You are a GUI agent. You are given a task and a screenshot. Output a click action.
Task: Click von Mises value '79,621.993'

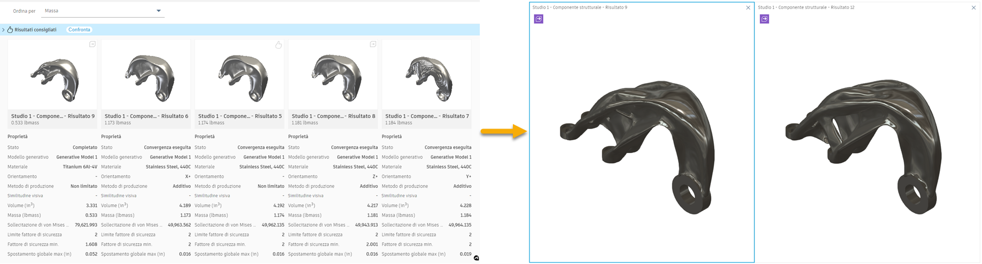coord(86,225)
